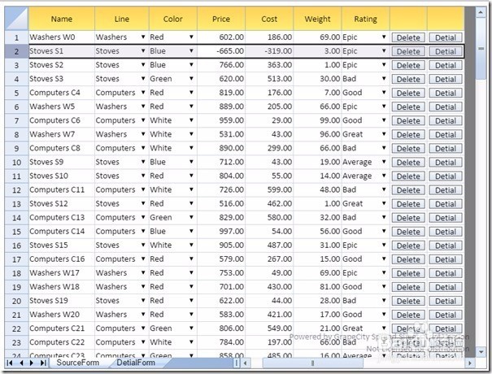Delete the Washers W7 row
Screen dimensions: 492x374
click(x=408, y=135)
